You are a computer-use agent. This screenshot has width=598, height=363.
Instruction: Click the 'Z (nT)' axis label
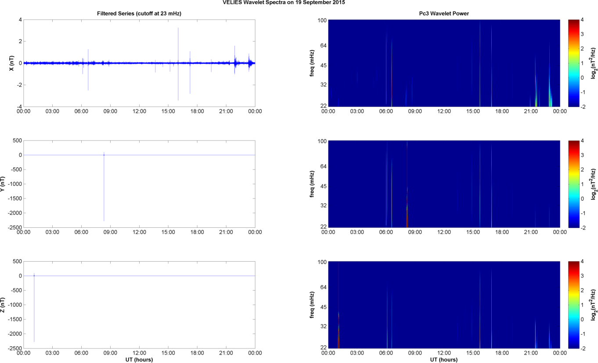(x=3, y=305)
